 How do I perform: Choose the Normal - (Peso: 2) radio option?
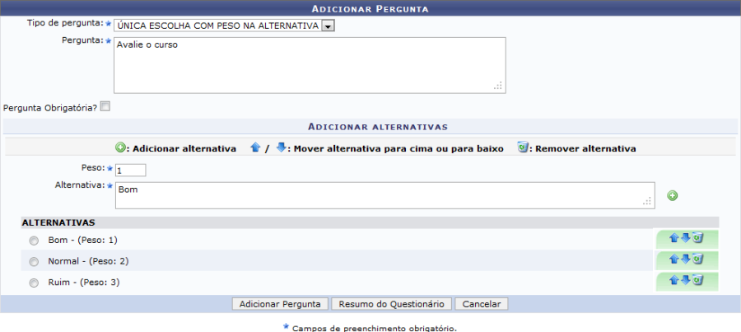tap(34, 262)
